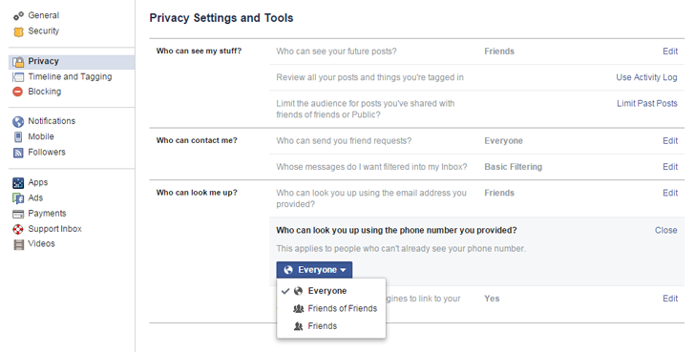Click the Privacy lock icon
Image resolution: width=695 pixels, height=352 pixels.
pos(18,62)
